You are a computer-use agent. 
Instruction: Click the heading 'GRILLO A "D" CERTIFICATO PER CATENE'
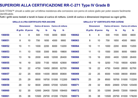coord(104,22)
